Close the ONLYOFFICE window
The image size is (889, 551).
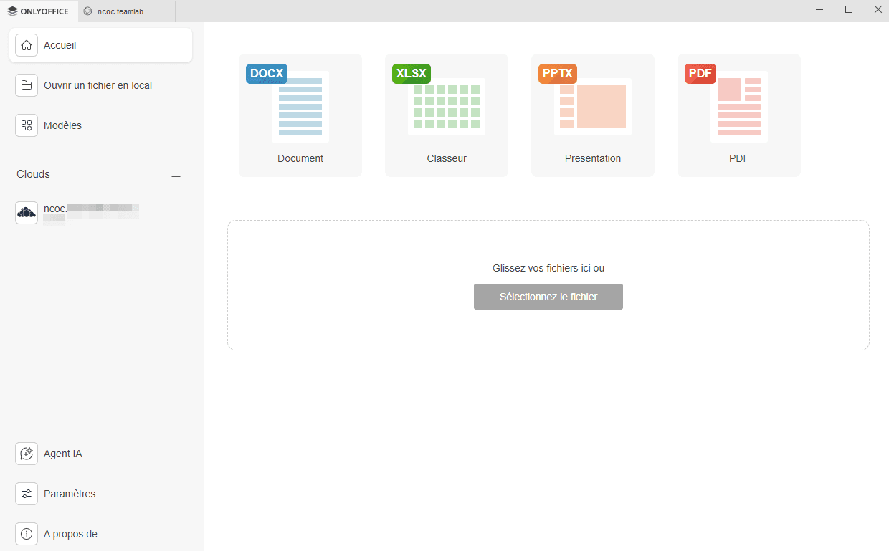tap(878, 10)
